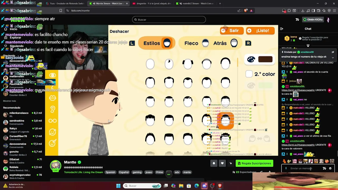Viewport: 338px width, 190px height.
Task: Click the Regala Suscripciones button
Action: click(x=254, y=163)
